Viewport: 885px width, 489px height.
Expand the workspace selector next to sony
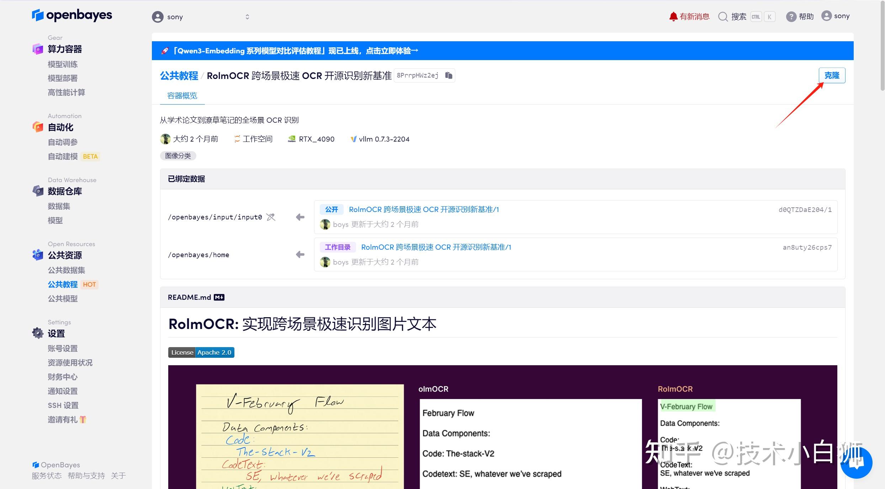247,16
